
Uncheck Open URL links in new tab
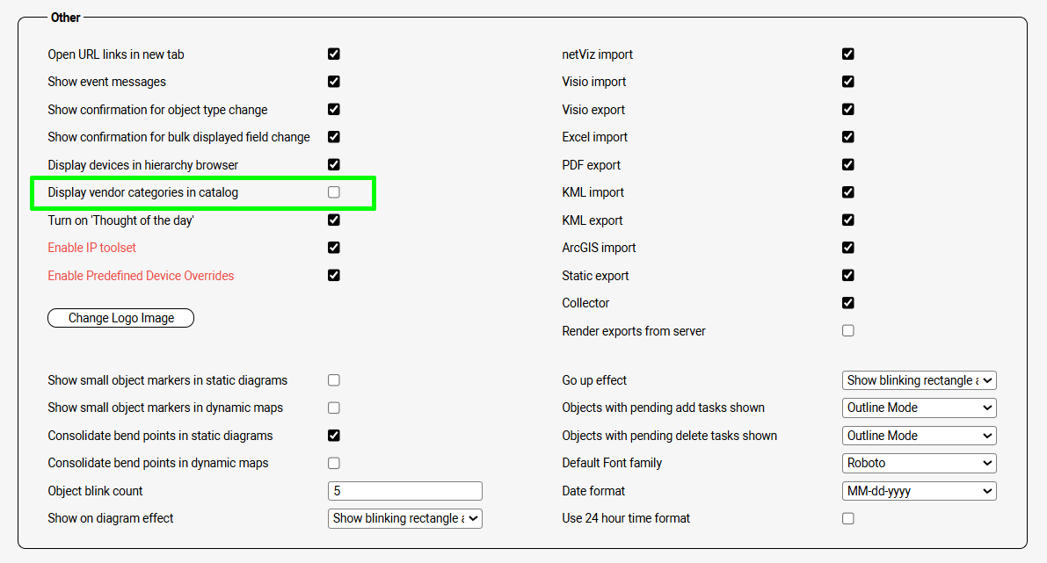334,54
